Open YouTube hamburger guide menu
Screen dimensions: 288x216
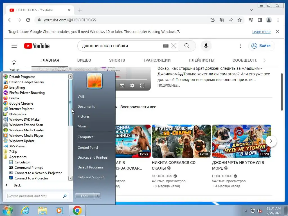pyautogui.click(x=14, y=46)
